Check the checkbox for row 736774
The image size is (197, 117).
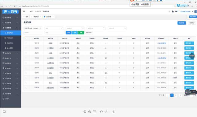pyautogui.click(x=26, y=73)
